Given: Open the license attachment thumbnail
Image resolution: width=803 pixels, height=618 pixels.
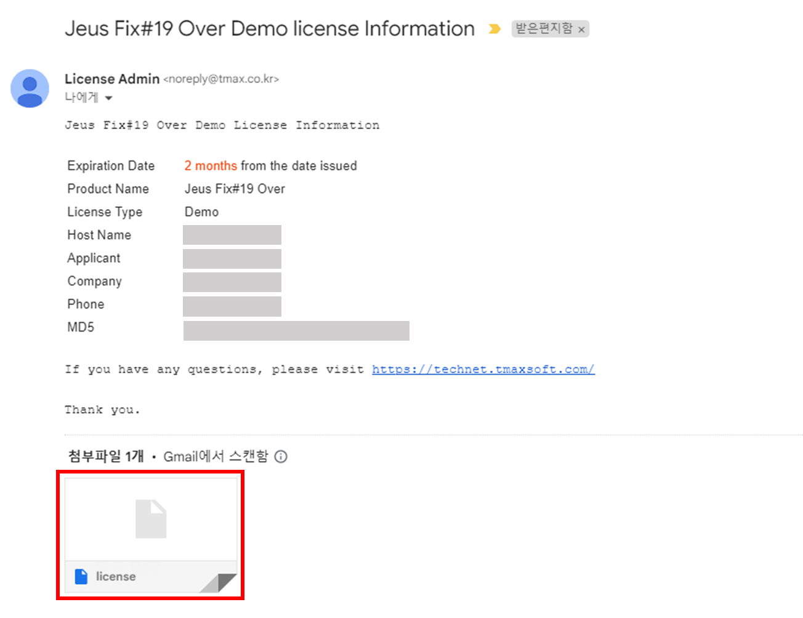Looking at the screenshot, I should 151,535.
